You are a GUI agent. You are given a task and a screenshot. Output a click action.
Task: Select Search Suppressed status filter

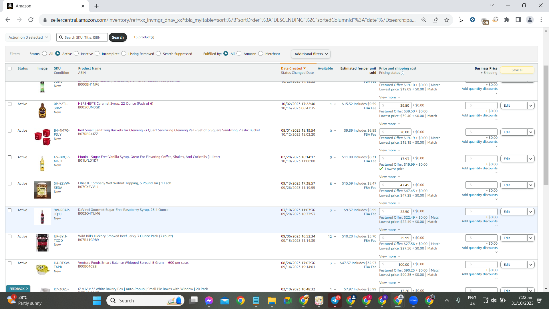[x=158, y=54]
